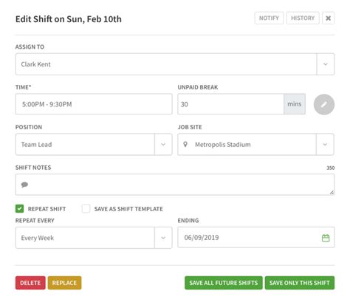Click inside the Shift Notes text area
This screenshot has height=305, width=350.
(175, 185)
